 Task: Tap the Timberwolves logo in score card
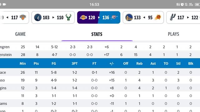pyautogui.click(x=38, y=17)
